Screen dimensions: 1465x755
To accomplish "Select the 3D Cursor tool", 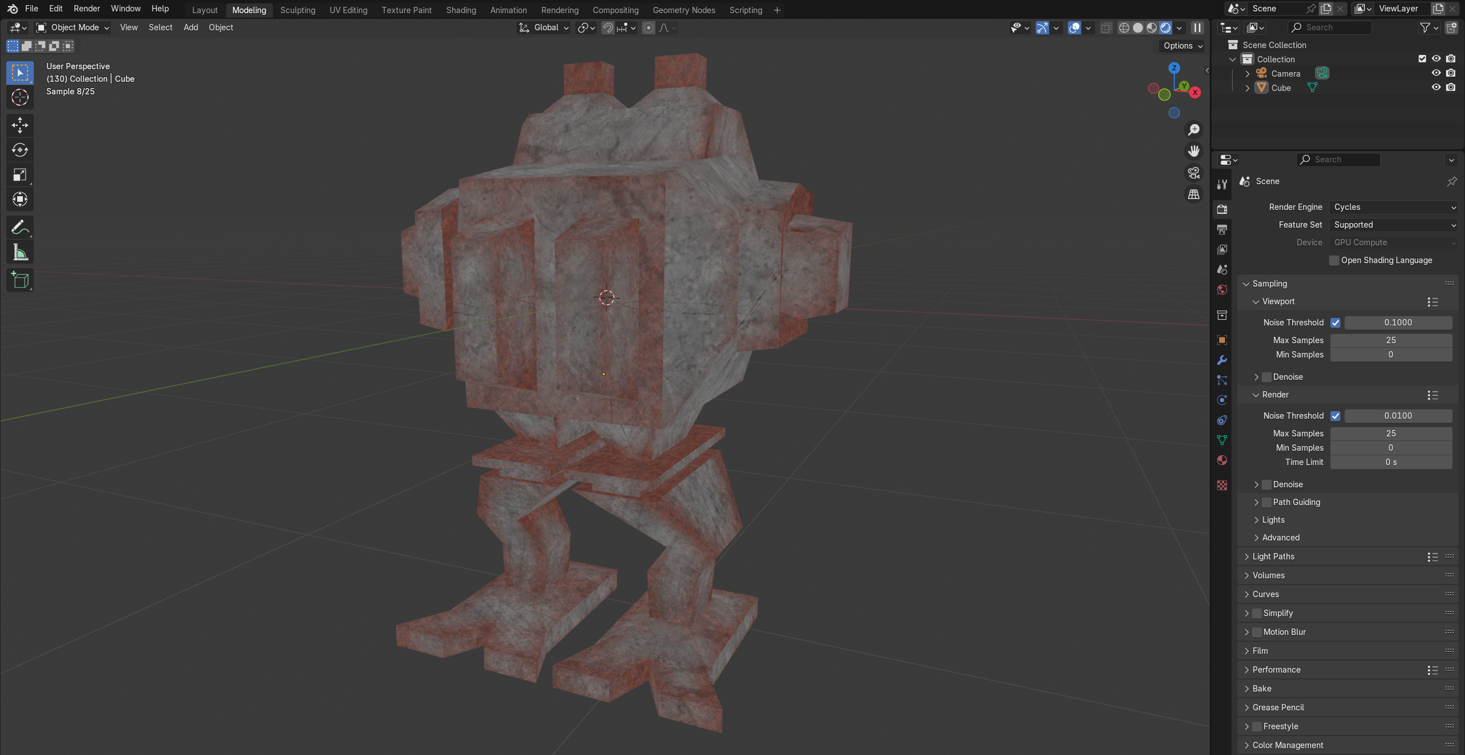I will pos(20,97).
